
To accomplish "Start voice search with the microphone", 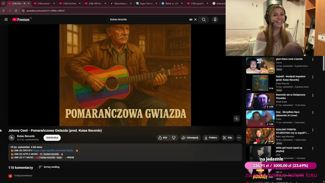I will [x=215, y=20].
